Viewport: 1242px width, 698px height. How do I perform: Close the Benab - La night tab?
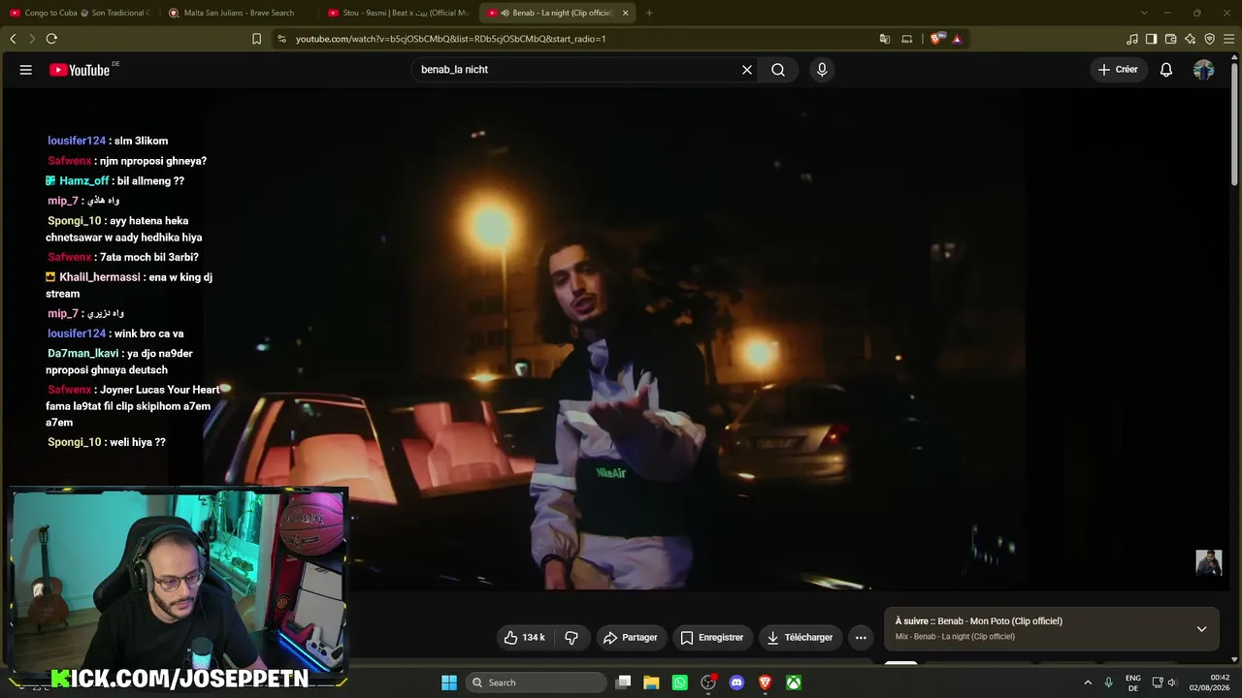625,13
